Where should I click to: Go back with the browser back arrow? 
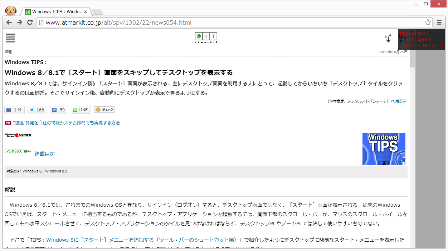tap(9, 22)
